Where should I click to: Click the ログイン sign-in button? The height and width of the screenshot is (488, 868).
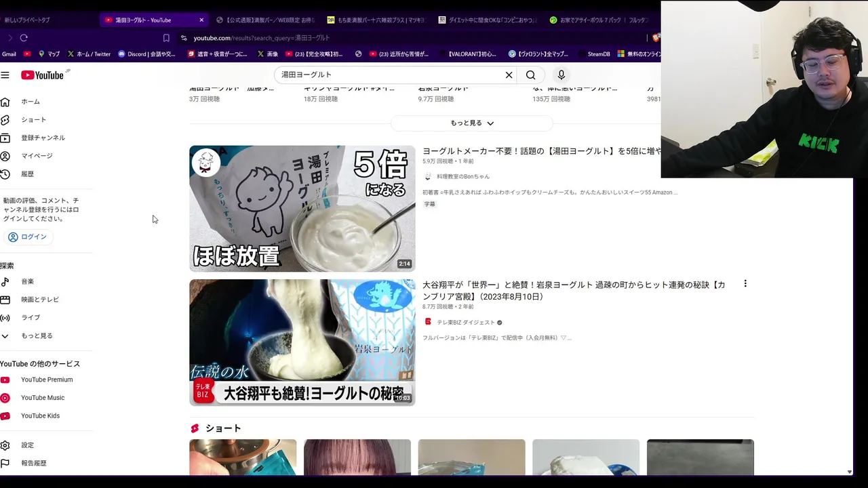tap(27, 237)
